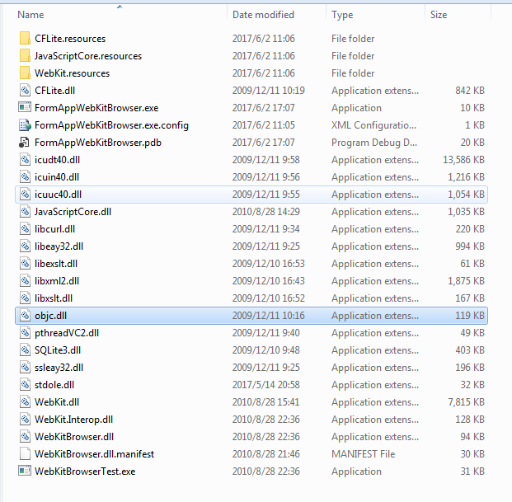The height and width of the screenshot is (502, 512).
Task: Select the WebKit.dll file icon
Action: (25, 401)
